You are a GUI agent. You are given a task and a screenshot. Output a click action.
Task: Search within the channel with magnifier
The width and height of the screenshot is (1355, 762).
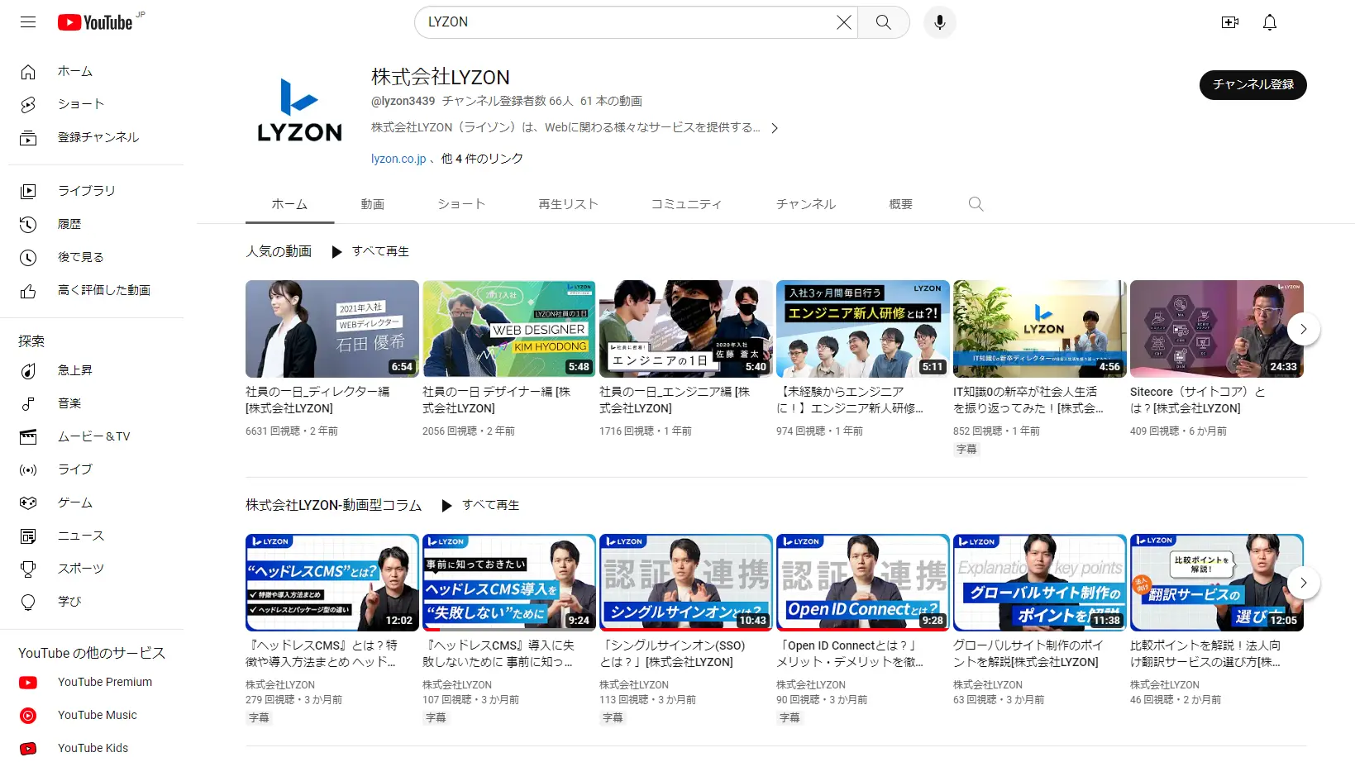click(x=976, y=204)
